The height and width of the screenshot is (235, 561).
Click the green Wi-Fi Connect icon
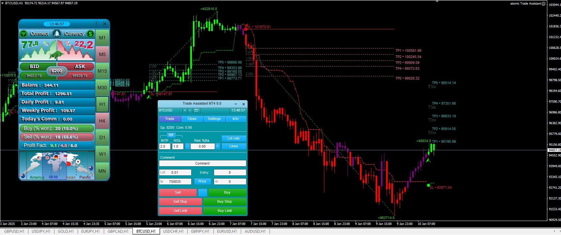(x=23, y=34)
